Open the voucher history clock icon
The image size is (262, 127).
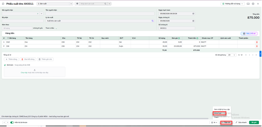pos(3,4)
